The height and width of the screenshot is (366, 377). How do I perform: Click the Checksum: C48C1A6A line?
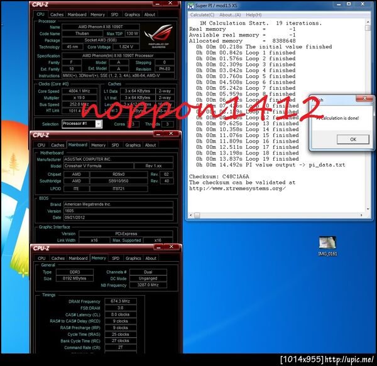[x=219, y=176]
